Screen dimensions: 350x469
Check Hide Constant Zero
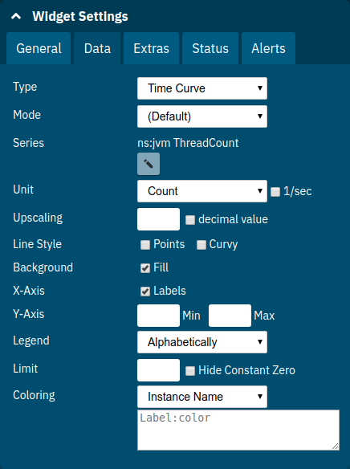click(190, 371)
